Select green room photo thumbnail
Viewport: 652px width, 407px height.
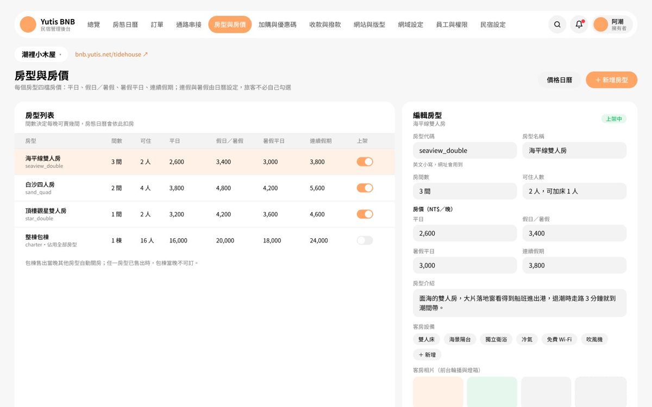click(492, 392)
